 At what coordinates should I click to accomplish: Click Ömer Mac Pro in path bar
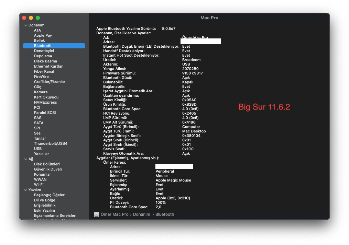pos(114,214)
